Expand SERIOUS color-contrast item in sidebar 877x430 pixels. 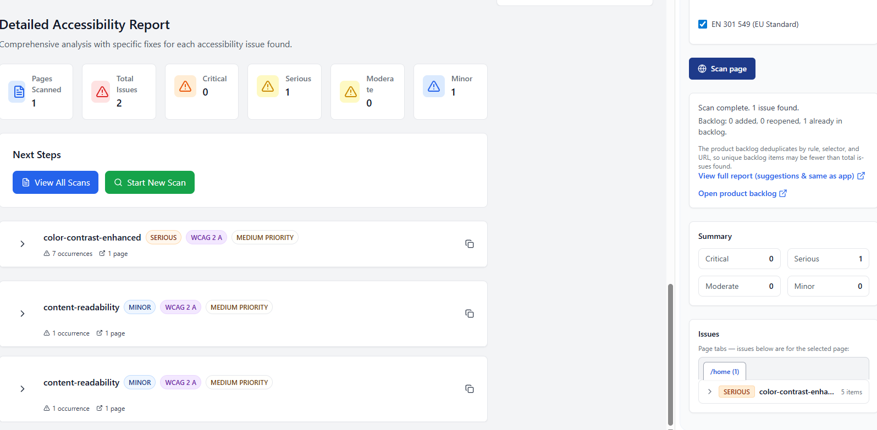[710, 392]
